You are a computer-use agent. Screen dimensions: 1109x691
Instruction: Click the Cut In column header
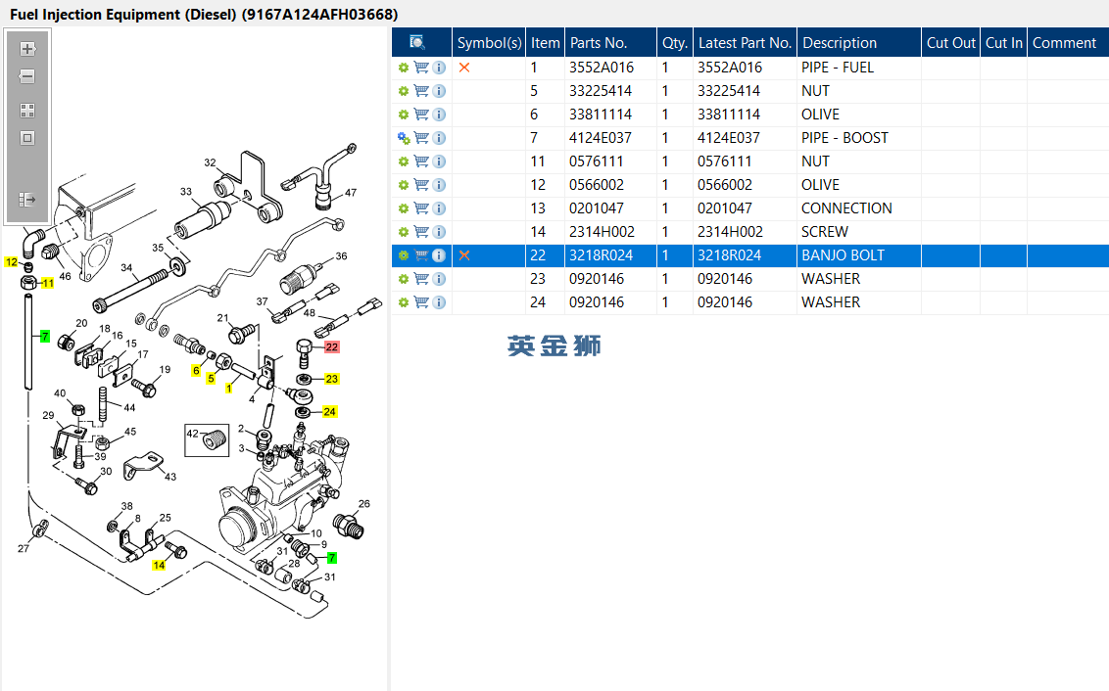pyautogui.click(x=1003, y=42)
